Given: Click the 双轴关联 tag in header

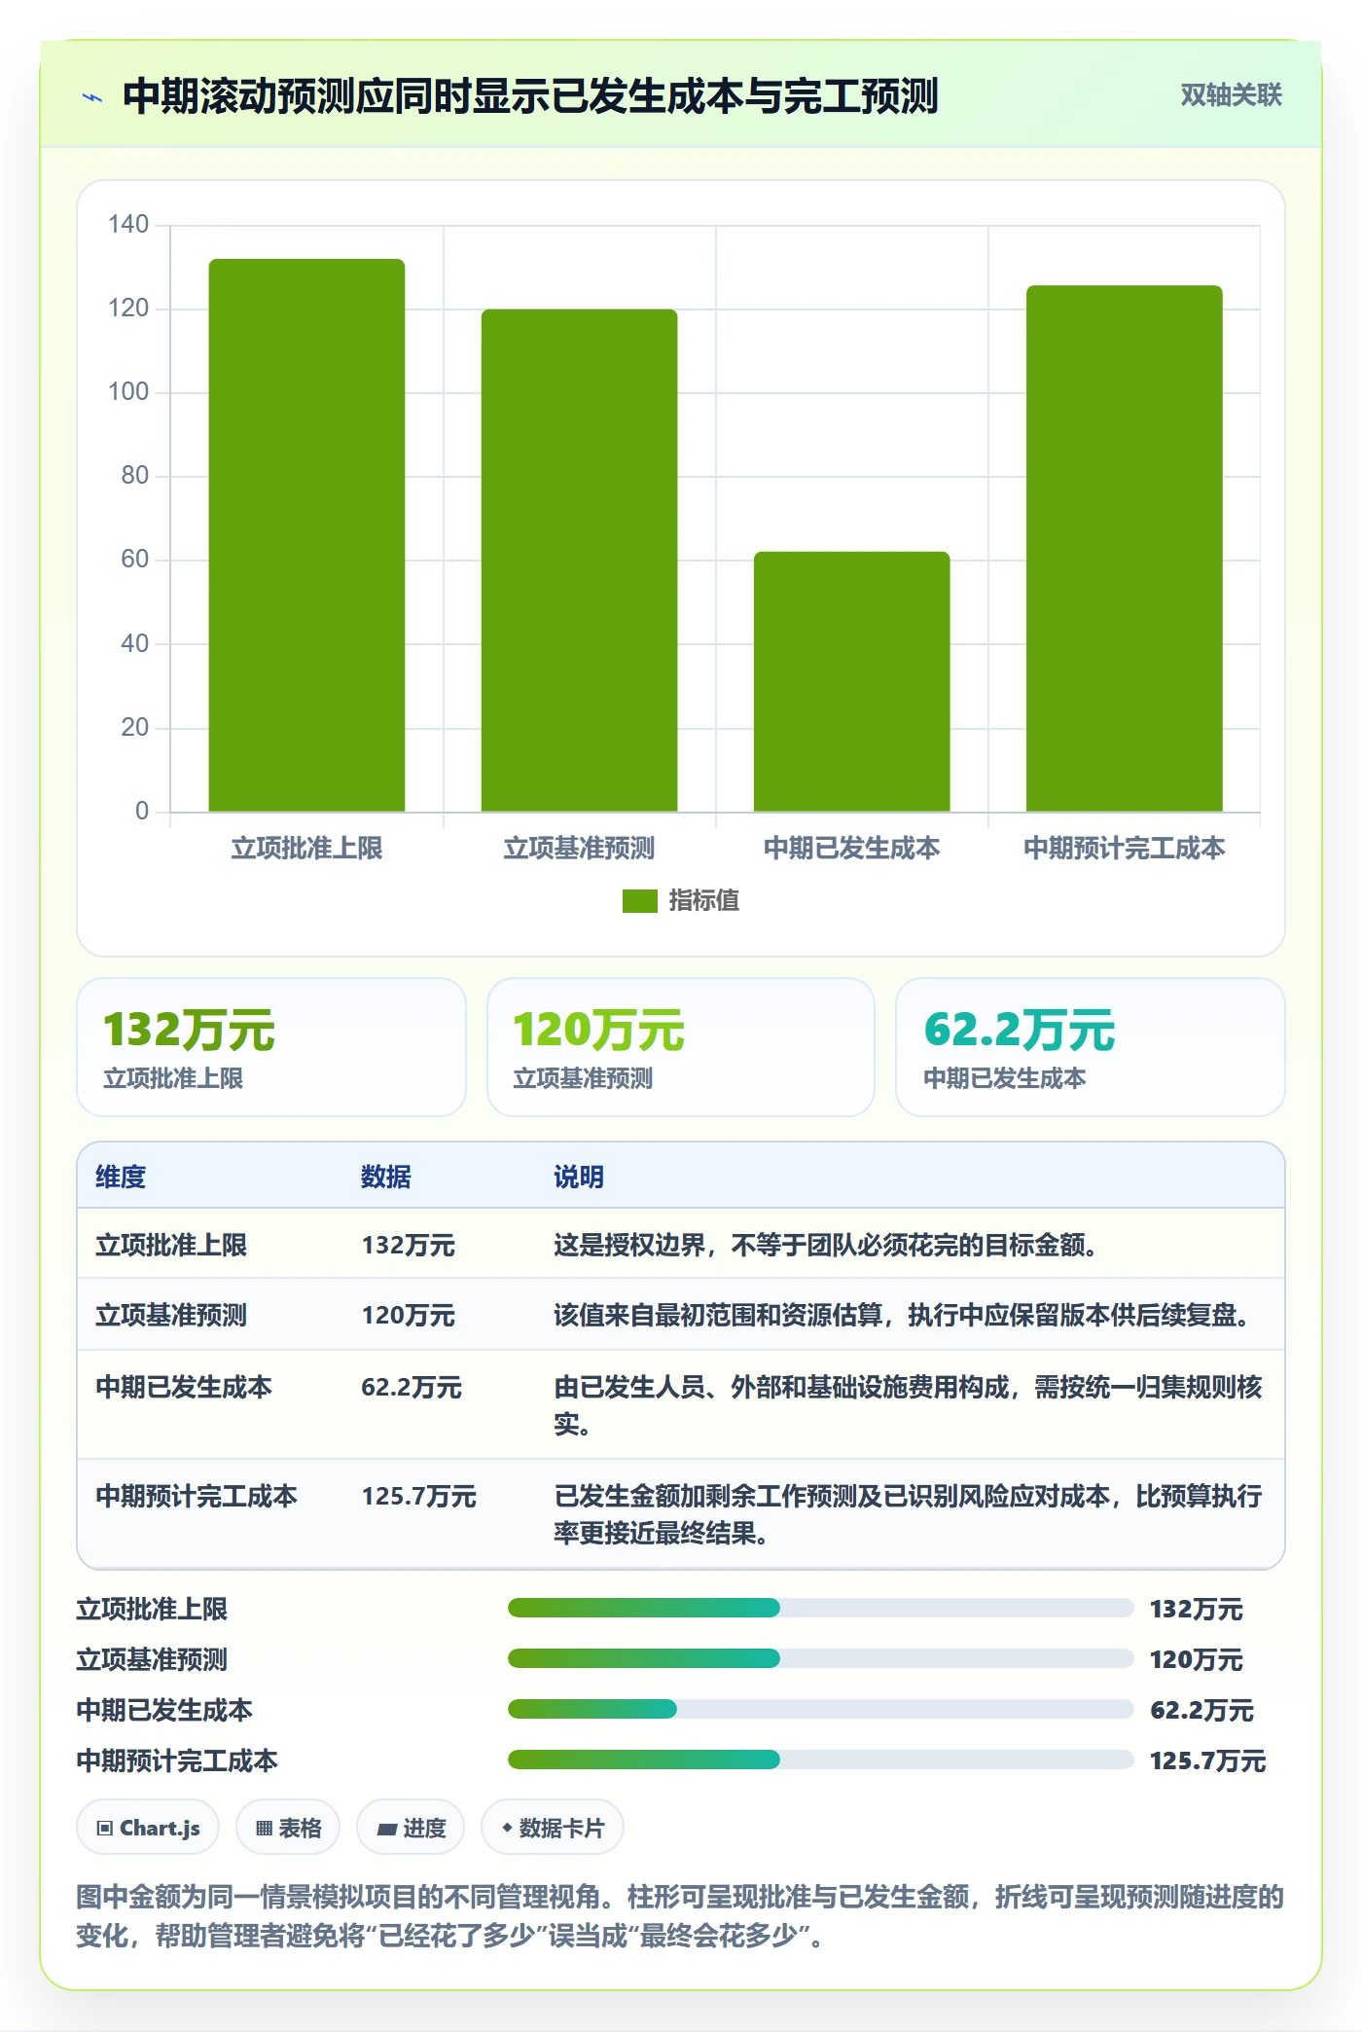Looking at the screenshot, I should click(1231, 95).
